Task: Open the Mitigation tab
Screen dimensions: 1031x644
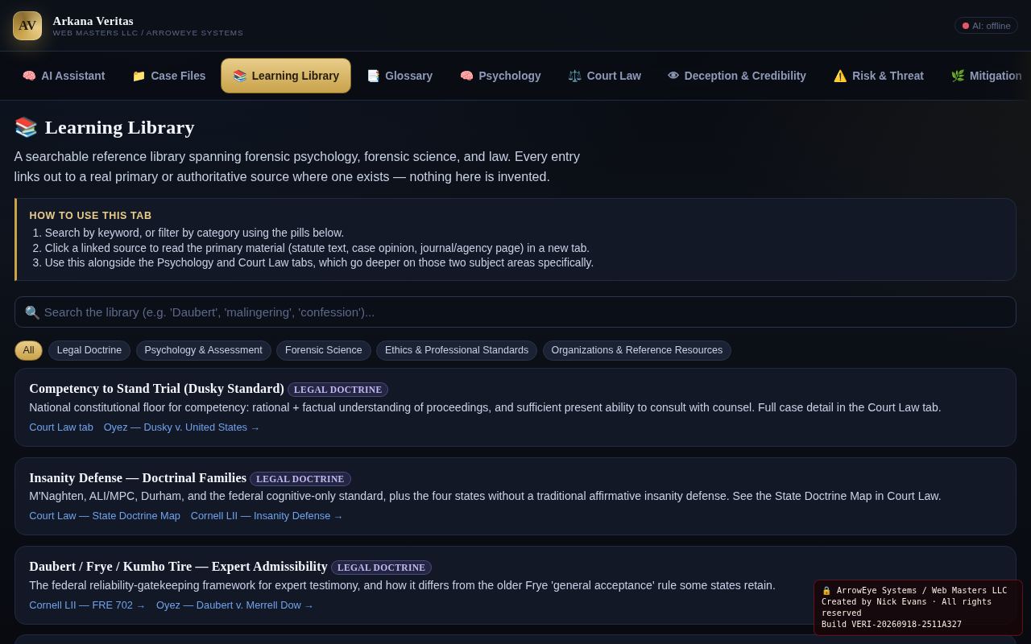Action: pos(986,76)
